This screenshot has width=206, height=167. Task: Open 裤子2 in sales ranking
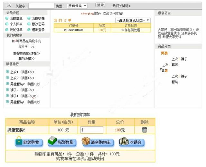coord(14,90)
